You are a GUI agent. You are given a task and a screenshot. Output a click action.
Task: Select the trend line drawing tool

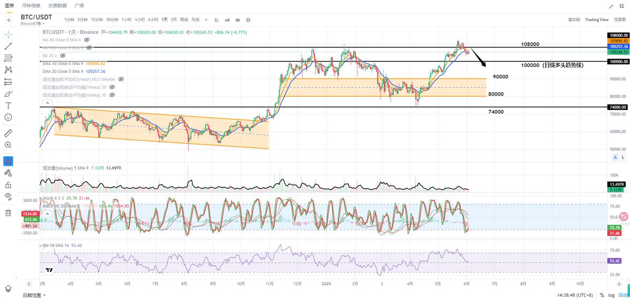(8, 47)
